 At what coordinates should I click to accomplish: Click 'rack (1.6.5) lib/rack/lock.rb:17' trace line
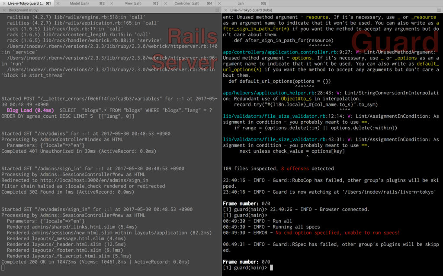pyautogui.click(x=65, y=29)
